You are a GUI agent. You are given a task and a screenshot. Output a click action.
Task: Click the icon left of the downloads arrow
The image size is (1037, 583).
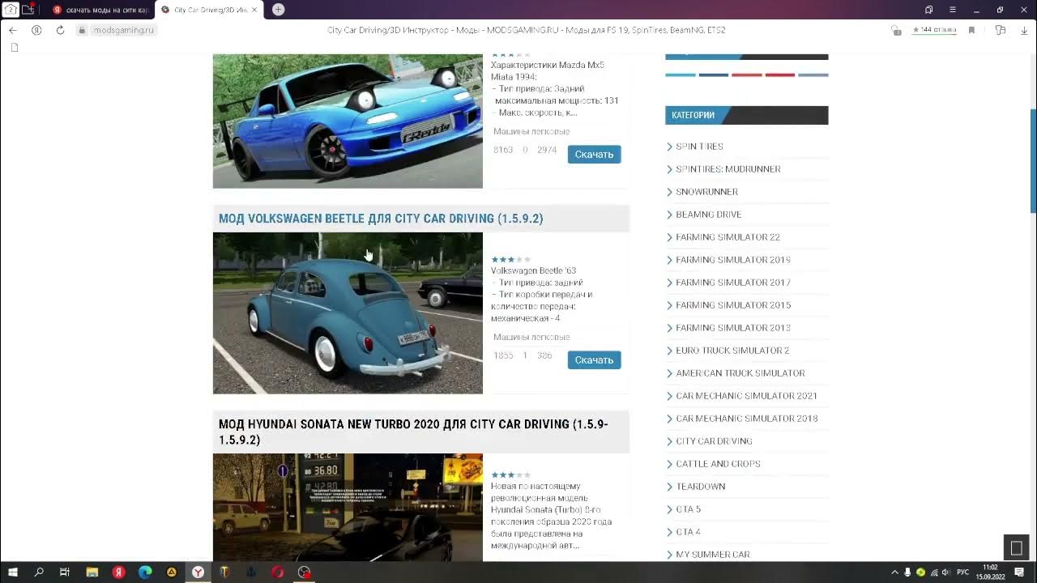(x=1001, y=30)
